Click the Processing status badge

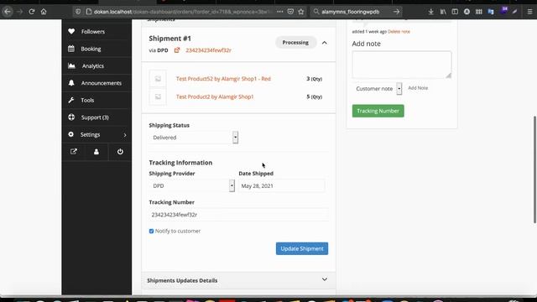click(x=295, y=43)
